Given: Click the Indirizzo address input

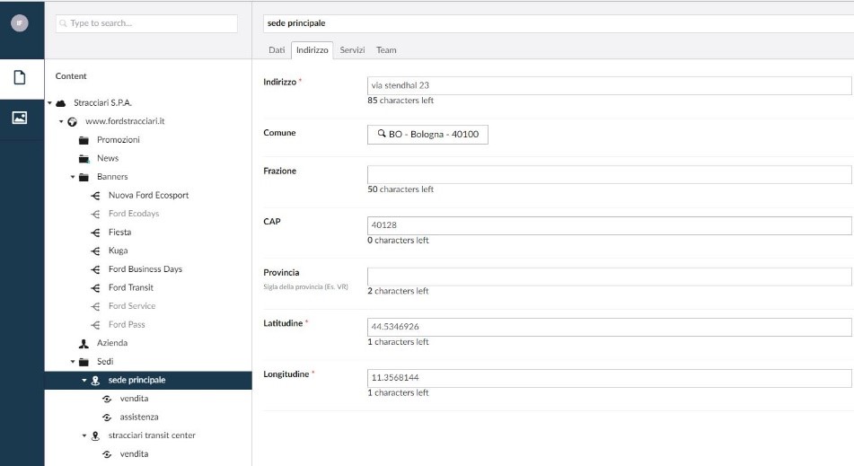Looking at the screenshot, I should coord(610,85).
